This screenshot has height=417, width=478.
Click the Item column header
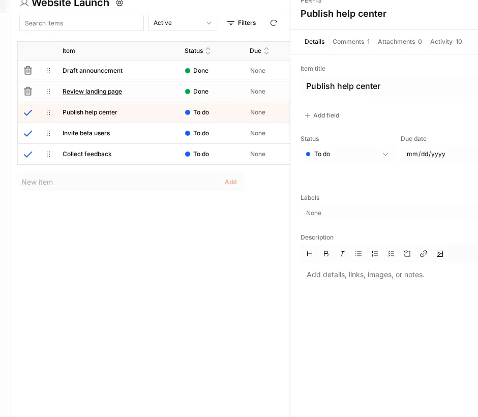tap(69, 51)
